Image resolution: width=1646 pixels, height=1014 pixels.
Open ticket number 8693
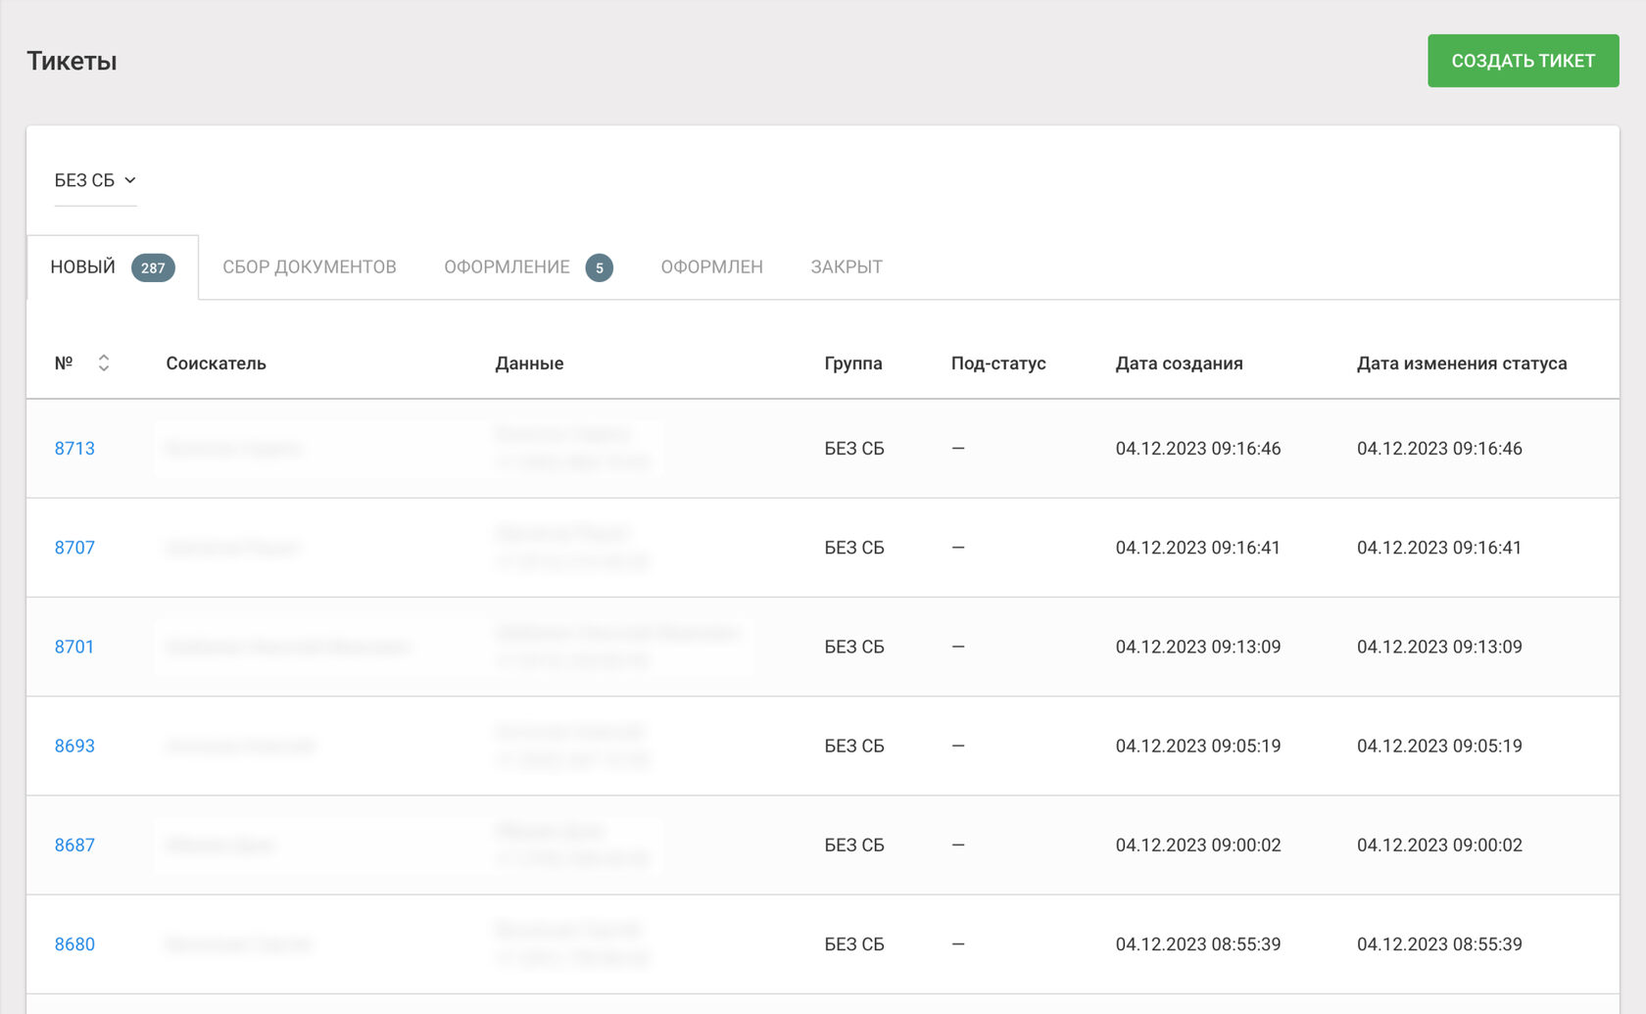pos(74,746)
